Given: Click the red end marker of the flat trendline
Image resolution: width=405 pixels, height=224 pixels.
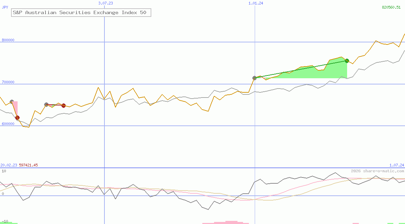Looking at the screenshot, I should (x=63, y=106).
